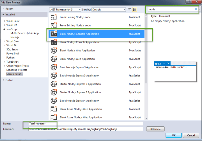Image resolution: width=202 pixels, height=141 pixels.
Task: Click the TypeScript Basic Node.js Express 3 icon
Action: [x=54, y=67]
